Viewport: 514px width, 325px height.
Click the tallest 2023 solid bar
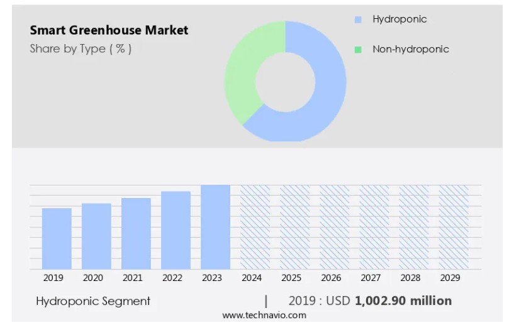pyautogui.click(x=215, y=227)
